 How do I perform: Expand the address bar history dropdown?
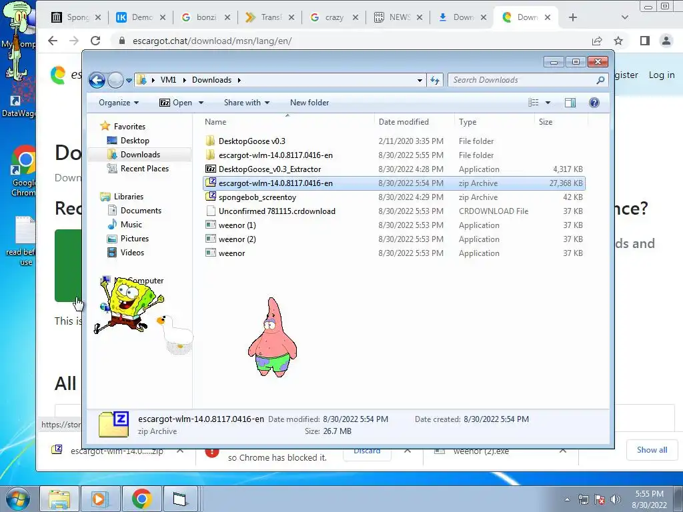coord(420,80)
